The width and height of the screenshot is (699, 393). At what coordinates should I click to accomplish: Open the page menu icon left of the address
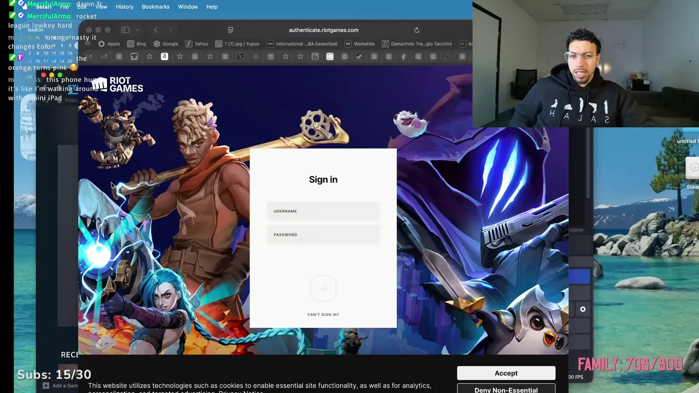(230, 30)
